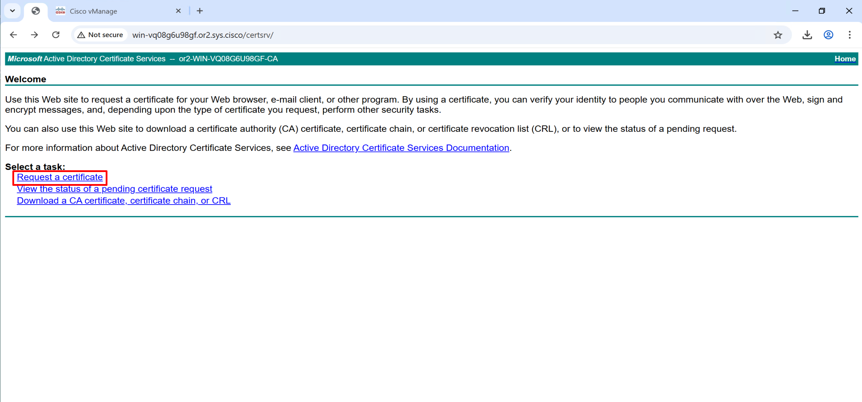Viewport: 862px width, 402px height.
Task: Reload the certsrv page
Action: pyautogui.click(x=56, y=35)
